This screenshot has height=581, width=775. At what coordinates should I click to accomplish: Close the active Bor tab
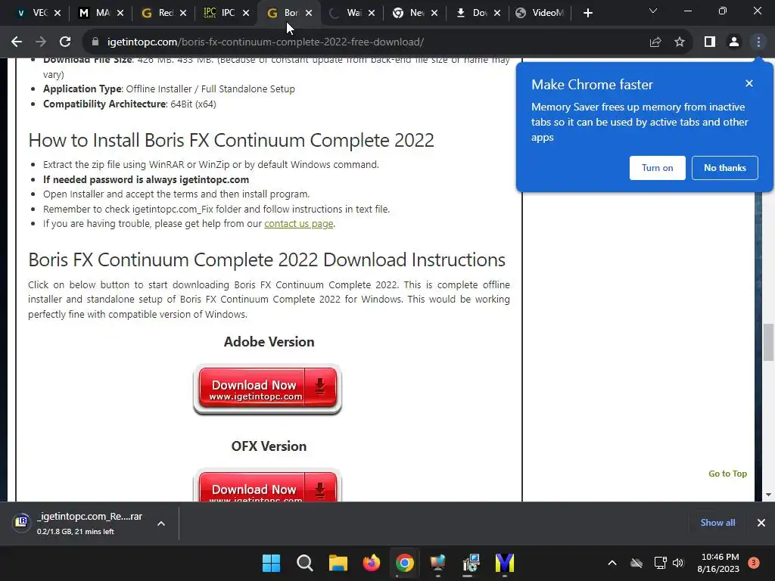click(309, 13)
